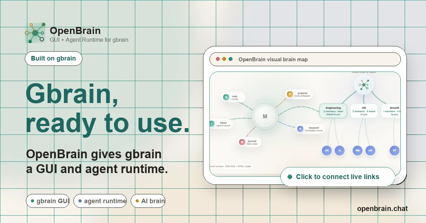Image resolution: width=426 pixels, height=223 pixels.
Task: Select the central M brain node
Action: coord(265,116)
